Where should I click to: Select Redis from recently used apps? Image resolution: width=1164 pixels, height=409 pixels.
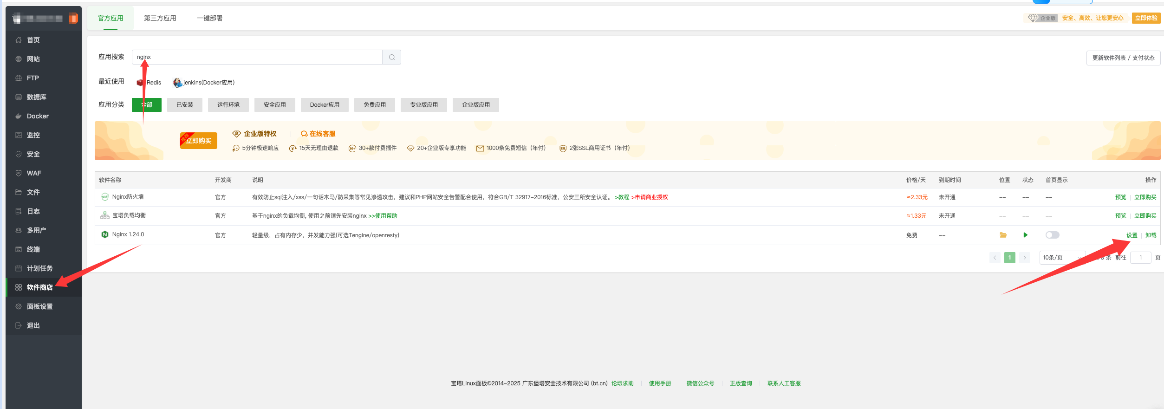149,83
